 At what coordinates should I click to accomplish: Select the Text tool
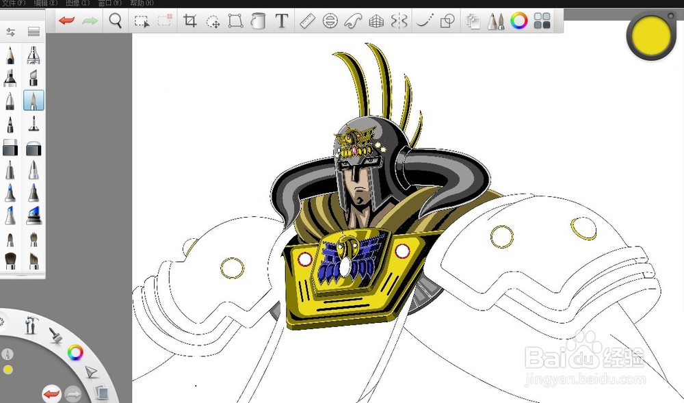pos(282,21)
